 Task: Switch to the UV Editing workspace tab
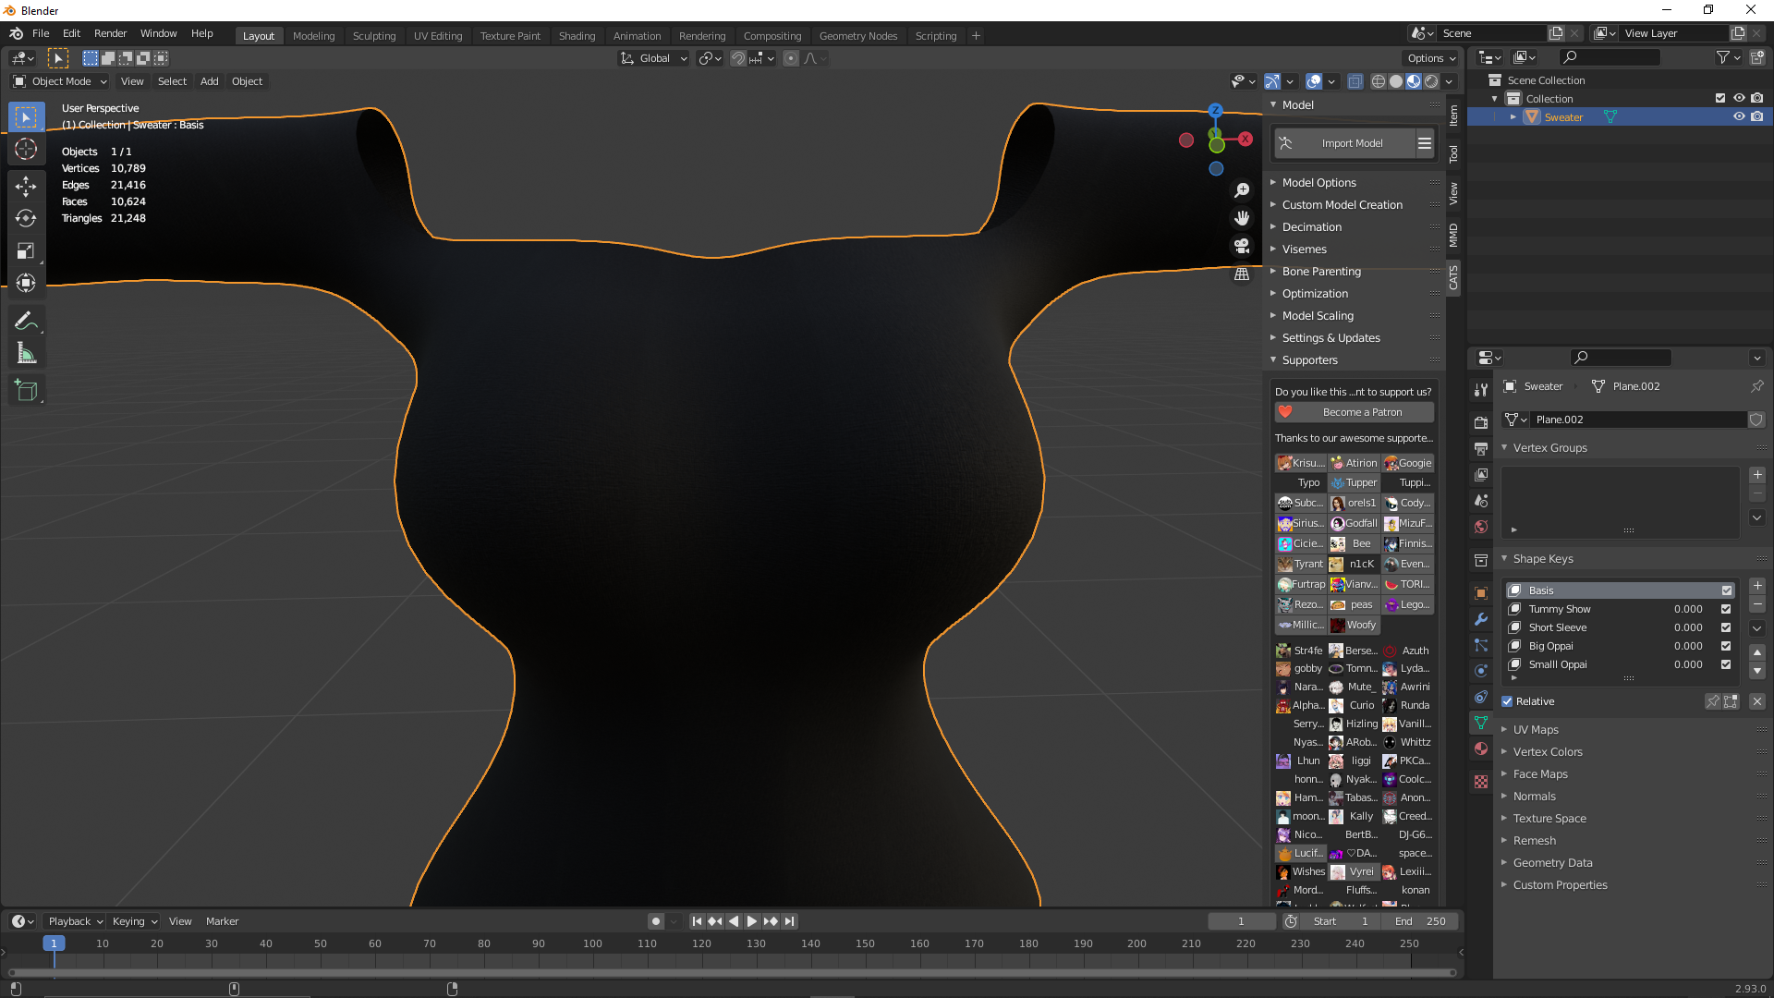(438, 36)
